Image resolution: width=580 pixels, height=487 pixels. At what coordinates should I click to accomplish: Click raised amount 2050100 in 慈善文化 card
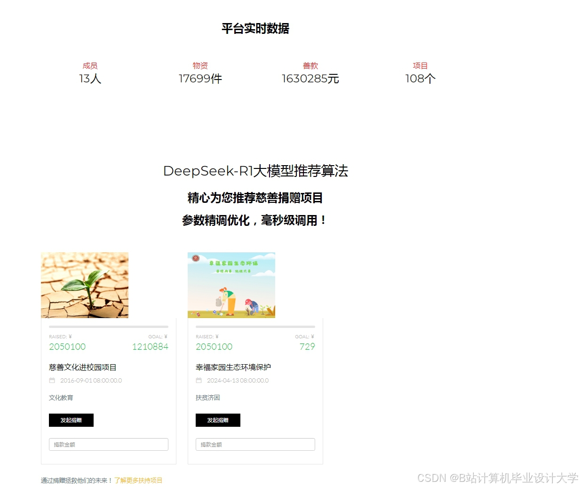click(67, 347)
